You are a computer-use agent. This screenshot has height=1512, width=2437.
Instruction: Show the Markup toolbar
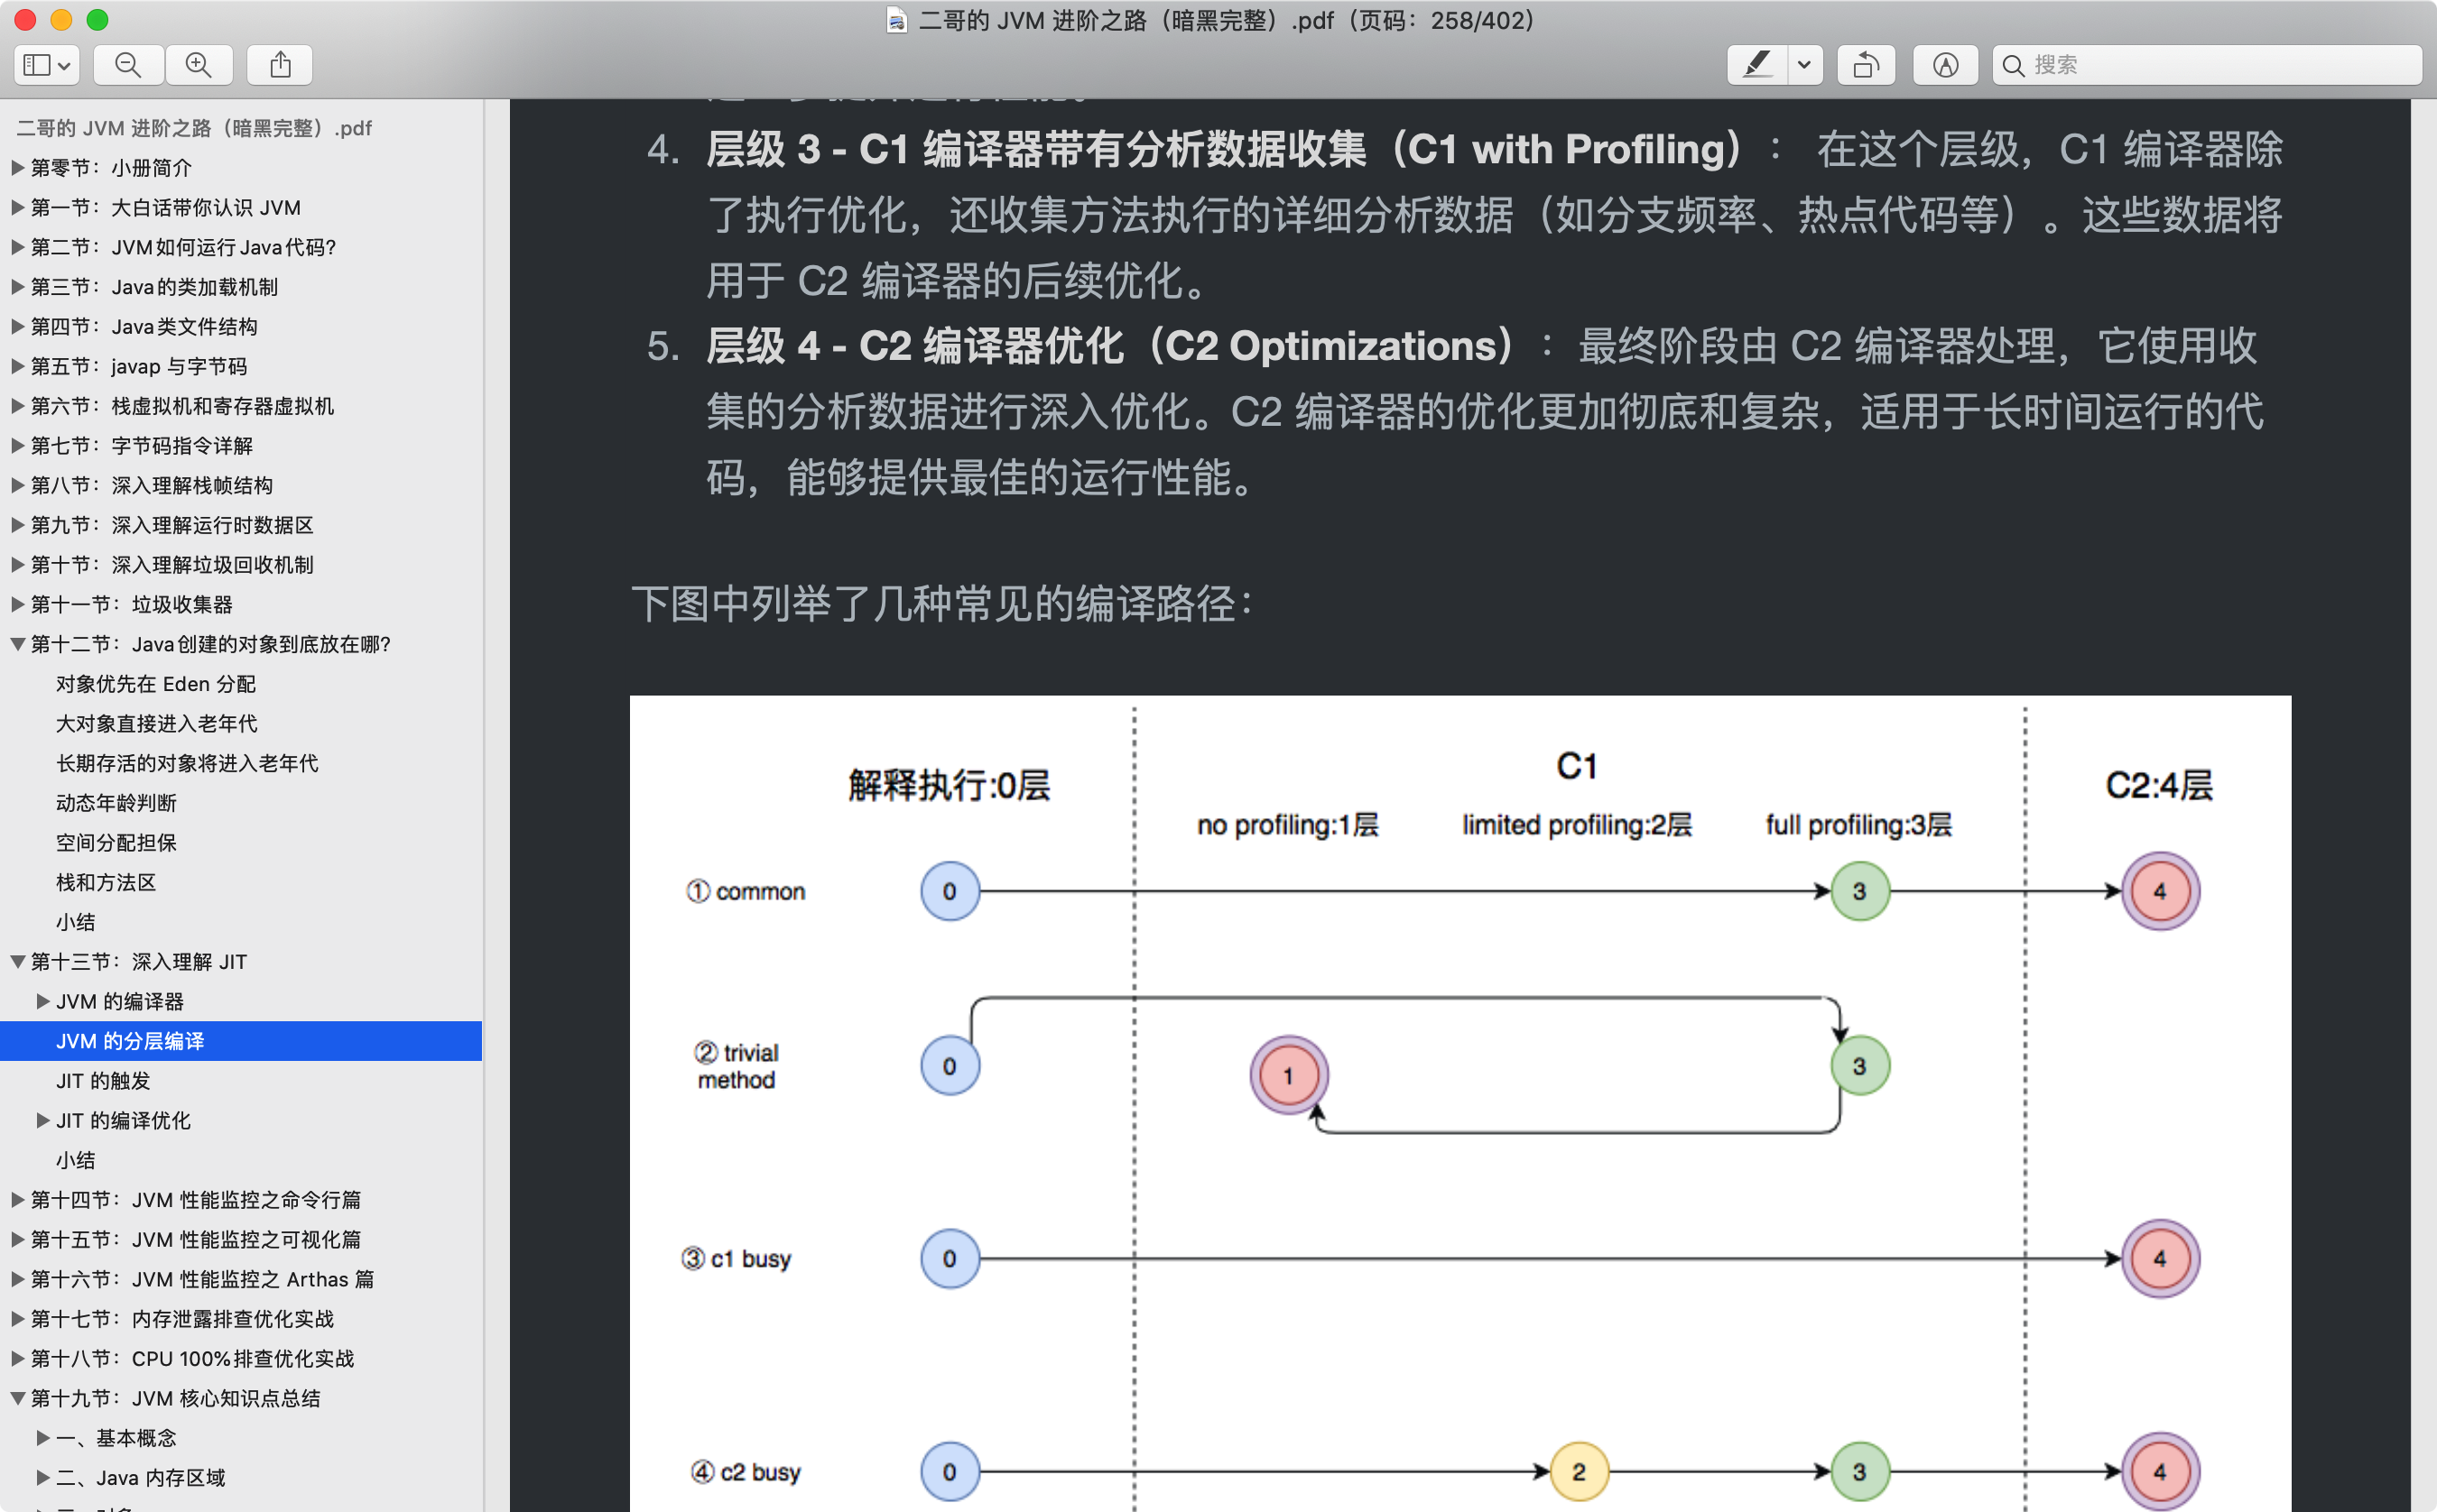pyautogui.click(x=1945, y=64)
